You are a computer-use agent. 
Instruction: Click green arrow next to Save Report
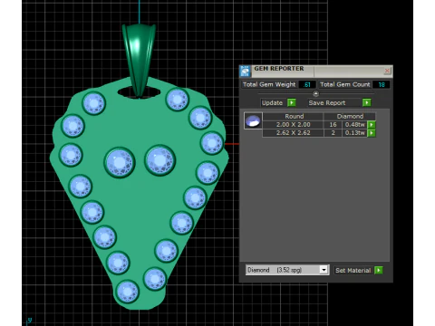click(x=367, y=103)
